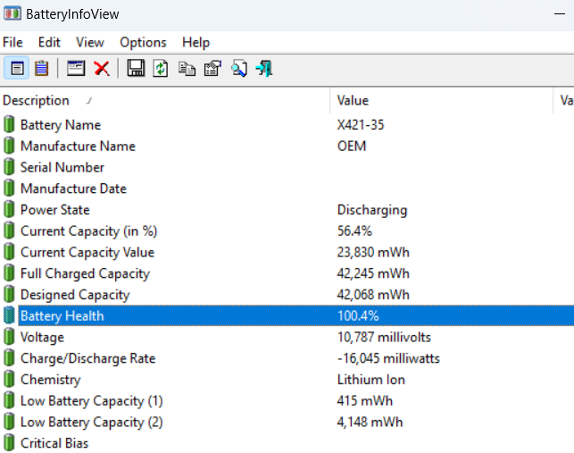Viewport: 574px width, 453px height.
Task: Click the 10,787 millivolts value cell
Action: pyautogui.click(x=384, y=337)
